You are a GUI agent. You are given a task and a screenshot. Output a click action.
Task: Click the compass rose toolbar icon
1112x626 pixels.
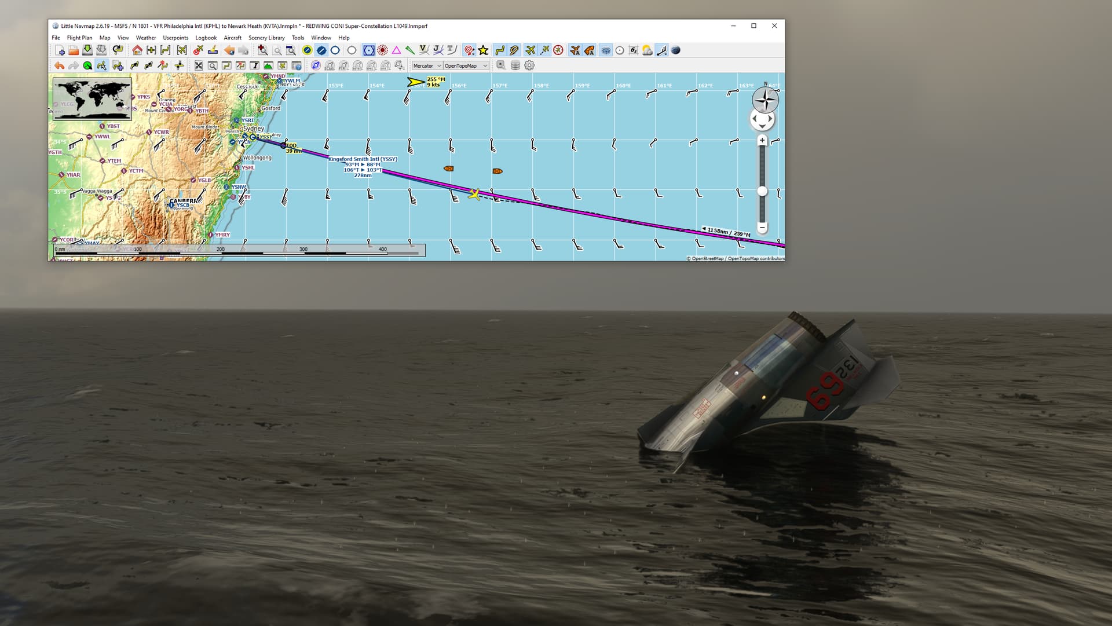point(558,50)
